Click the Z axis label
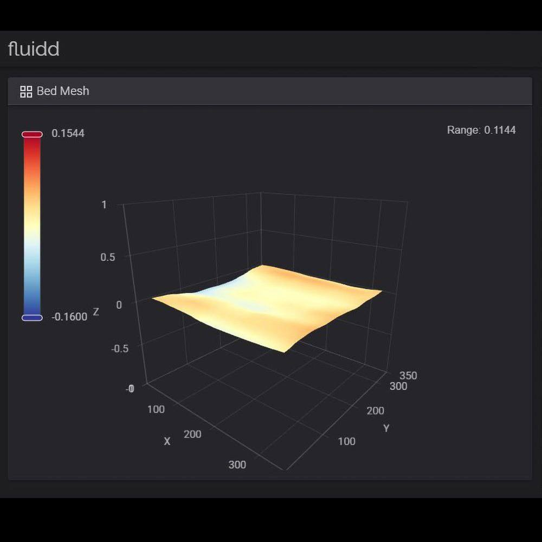 click(96, 312)
